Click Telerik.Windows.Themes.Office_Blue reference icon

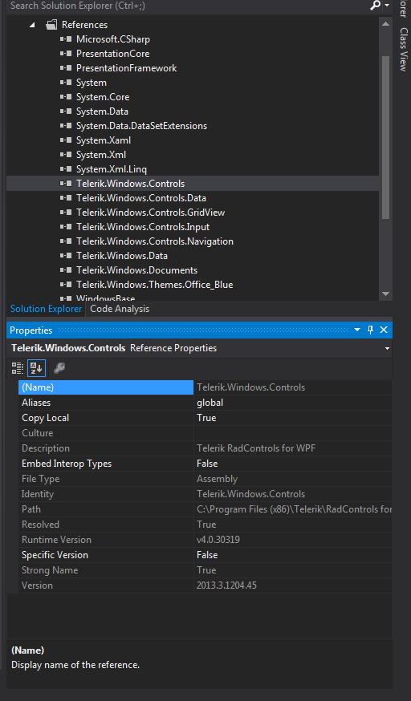pyautogui.click(x=66, y=285)
